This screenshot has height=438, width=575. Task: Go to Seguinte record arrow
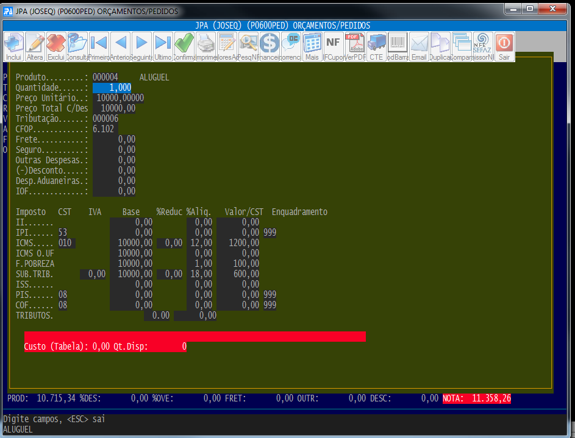(x=141, y=46)
